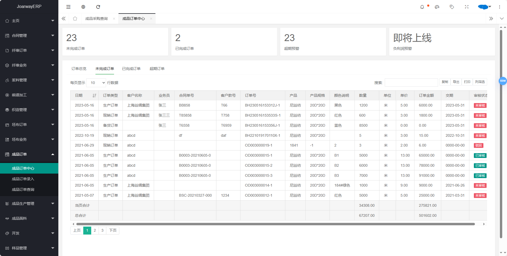
Task: Click the 主页 sidebar house icon
Action: 7,21
